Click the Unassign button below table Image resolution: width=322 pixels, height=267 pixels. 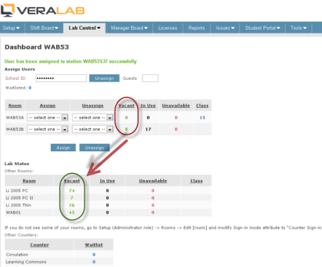[94, 148]
